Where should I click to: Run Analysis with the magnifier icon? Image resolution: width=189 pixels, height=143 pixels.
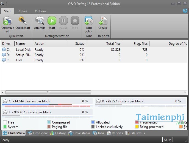pyautogui.click(x=40, y=21)
